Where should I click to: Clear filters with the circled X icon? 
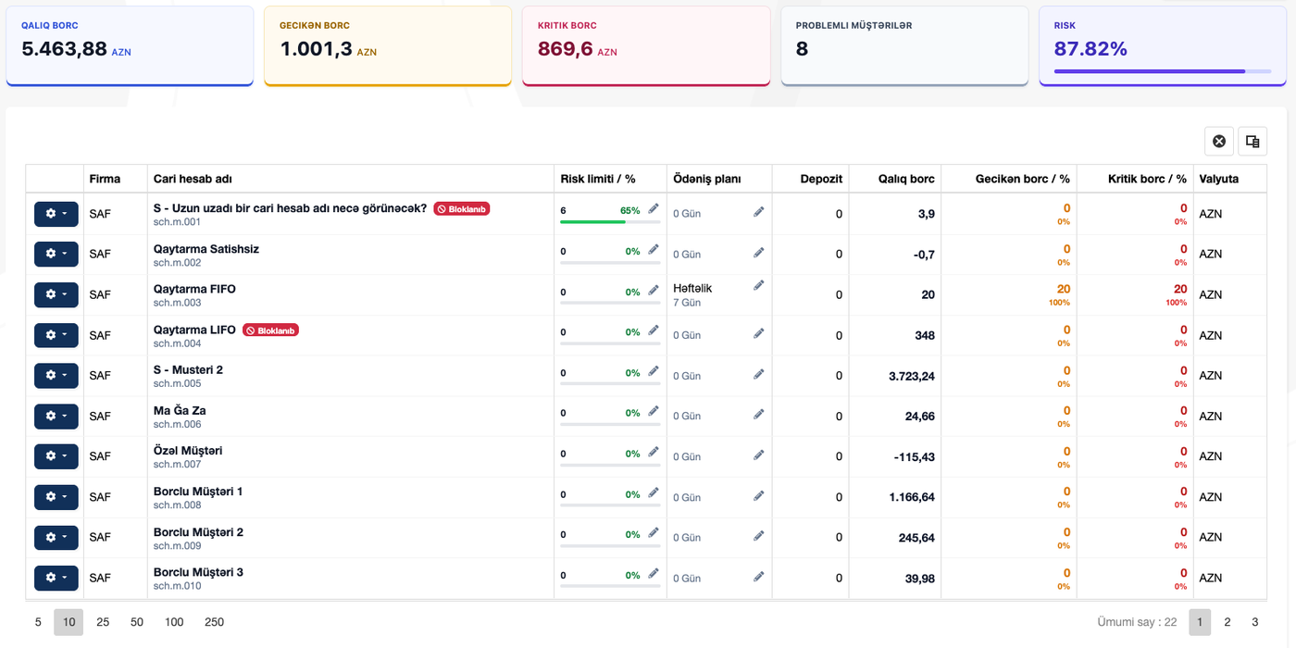[x=1219, y=141]
